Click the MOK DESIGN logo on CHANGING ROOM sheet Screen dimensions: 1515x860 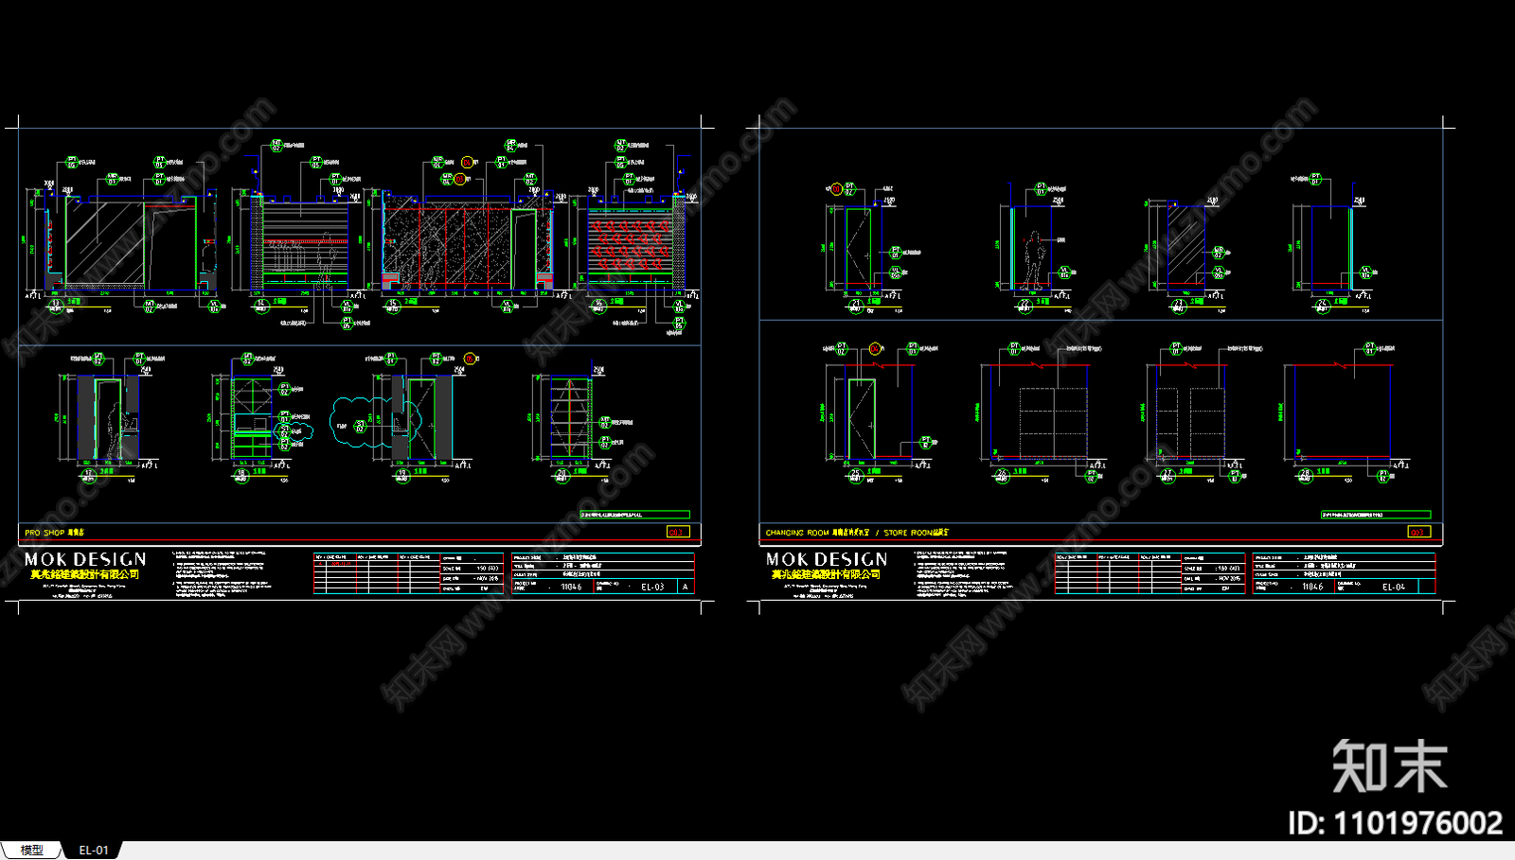coord(827,560)
